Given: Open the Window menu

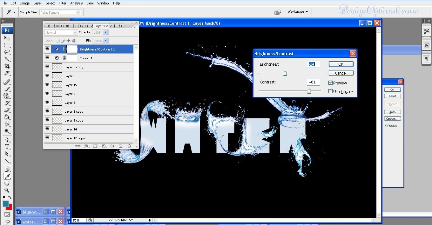Looking at the screenshot, I should (x=103, y=3).
